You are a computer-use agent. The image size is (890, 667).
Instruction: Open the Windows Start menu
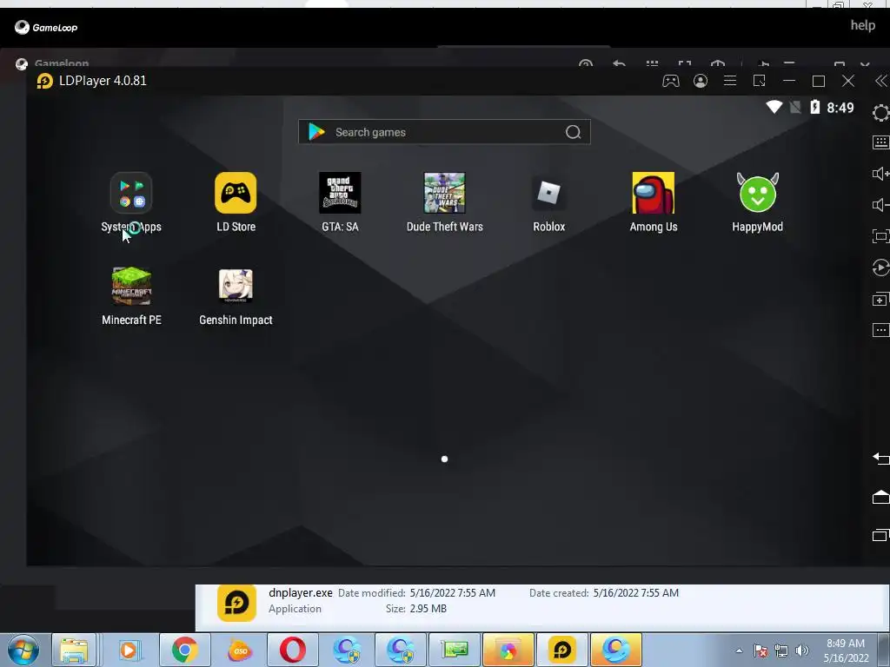point(23,650)
